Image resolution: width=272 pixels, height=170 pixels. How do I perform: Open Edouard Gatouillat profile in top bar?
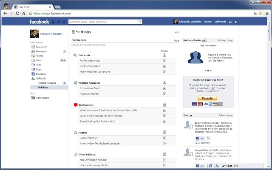point(190,22)
